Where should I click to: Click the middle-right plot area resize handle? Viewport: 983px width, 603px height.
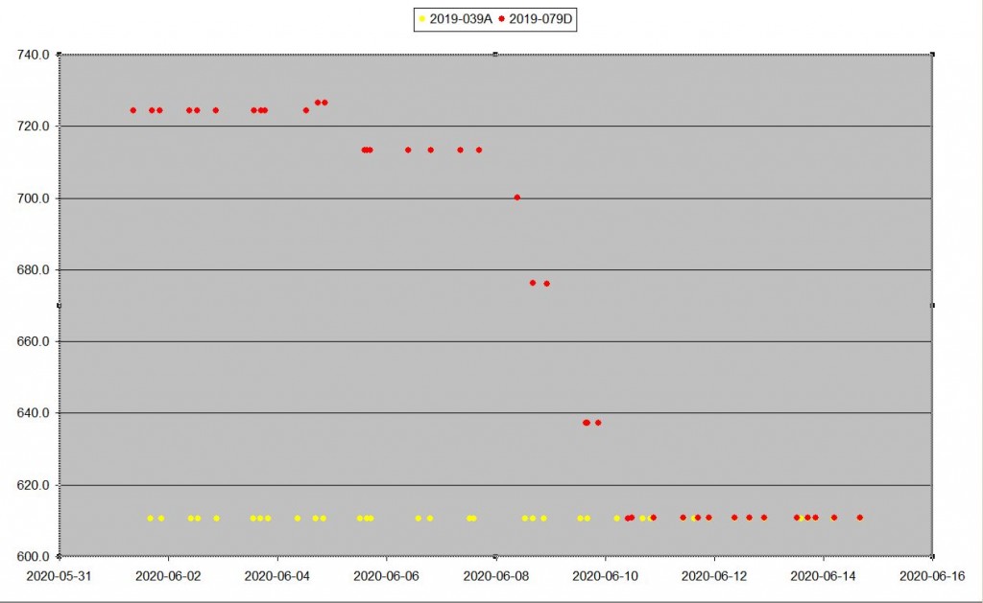coord(932,305)
